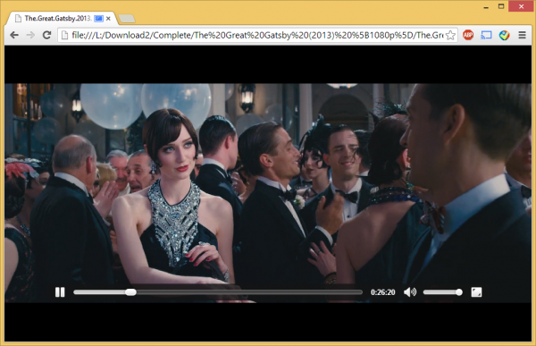Open a new browser tab

click(127, 19)
